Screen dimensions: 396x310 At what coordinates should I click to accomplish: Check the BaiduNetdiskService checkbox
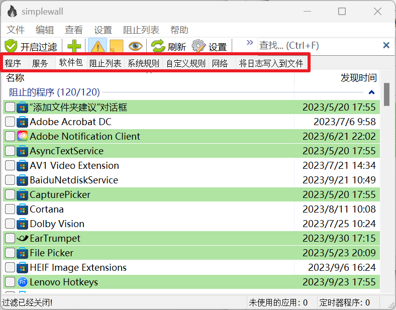pyautogui.click(x=10, y=180)
